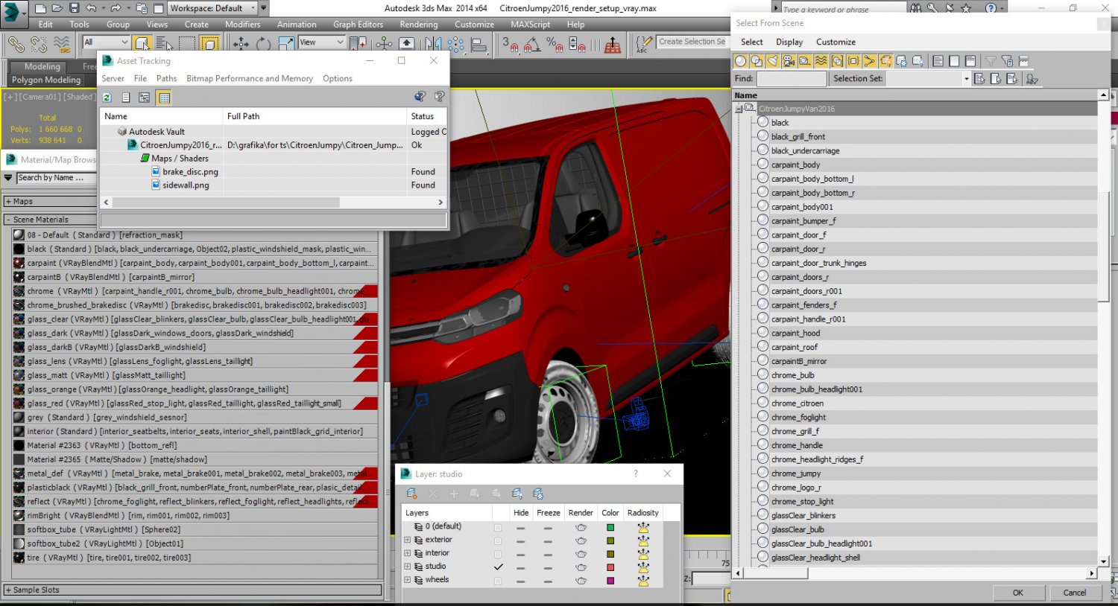Click Create New Layer icon in Layer dialog
The width and height of the screenshot is (1118, 606).
click(x=412, y=494)
